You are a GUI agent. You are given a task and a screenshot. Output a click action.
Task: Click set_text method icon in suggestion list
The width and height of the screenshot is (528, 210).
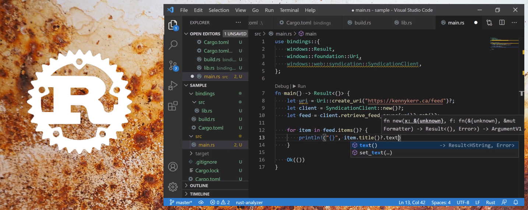click(355, 153)
